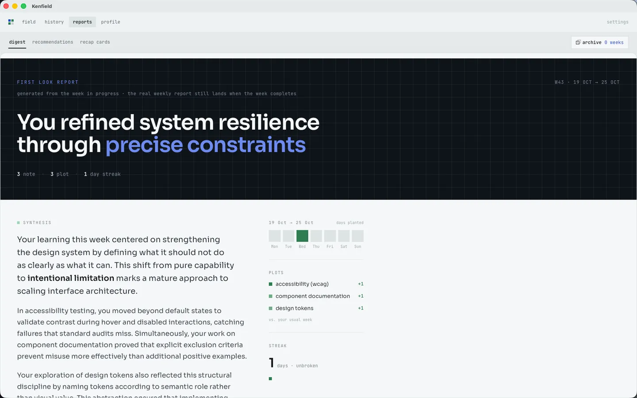Click the Fri day square

tap(330, 236)
